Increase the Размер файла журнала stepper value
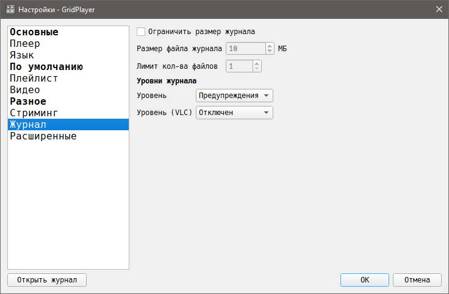Image resolution: width=449 pixels, height=294 pixels. tap(270, 46)
